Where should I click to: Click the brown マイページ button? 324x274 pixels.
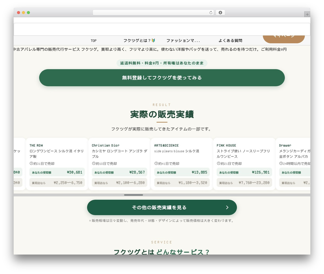tap(284, 39)
